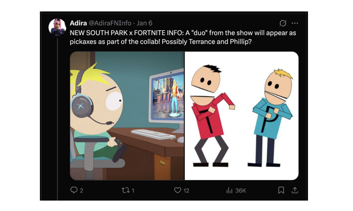This screenshot has width=353, height=211.
Task: Open the Terrance and Phillip image attachment
Action: coord(242,115)
